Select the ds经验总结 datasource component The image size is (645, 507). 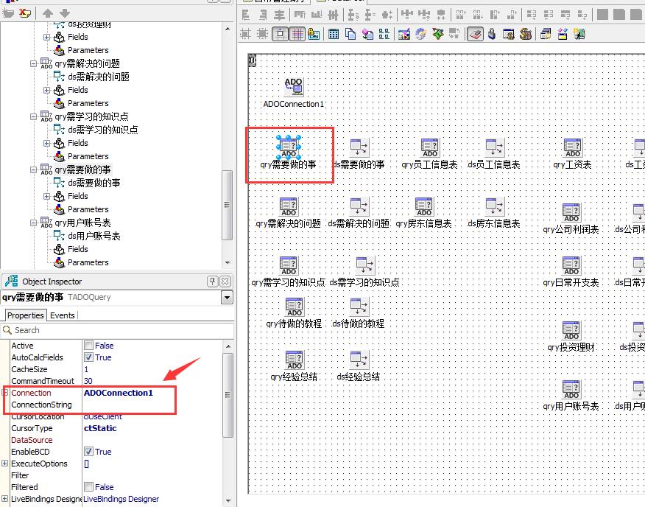pyautogui.click(x=359, y=360)
